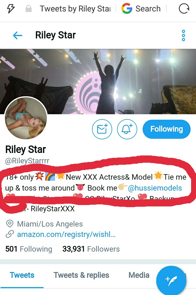Viewport: 196px width, 295px height.
Task: Tap the lightning bolt icon in browser bar
Action: [x=11, y=9]
